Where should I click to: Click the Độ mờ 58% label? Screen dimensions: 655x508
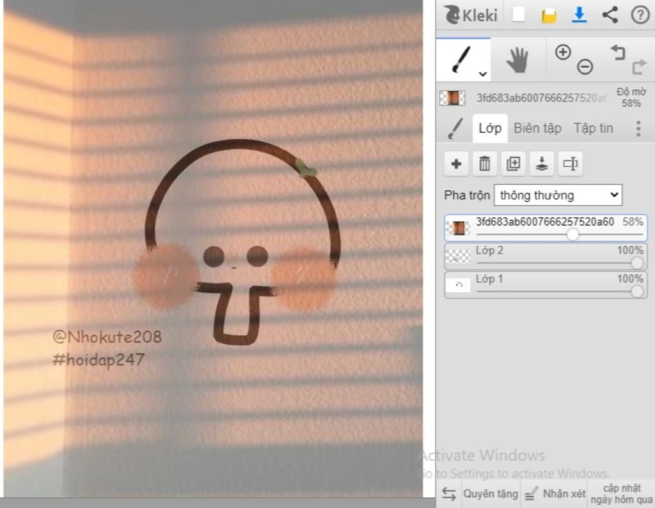631,97
